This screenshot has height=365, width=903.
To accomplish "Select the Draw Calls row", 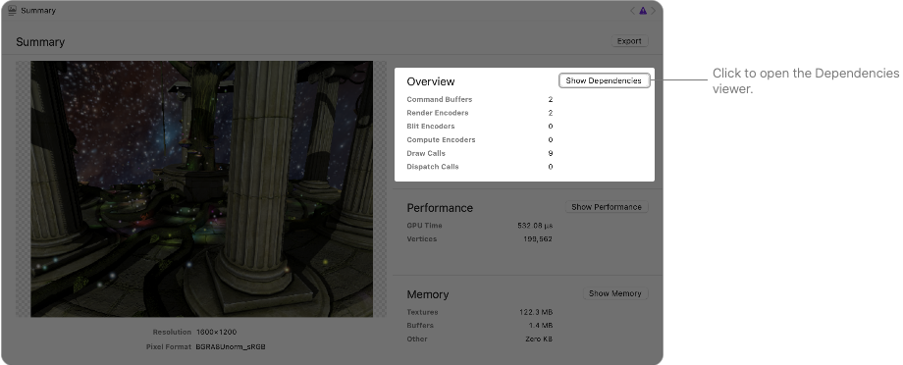I will click(x=480, y=153).
